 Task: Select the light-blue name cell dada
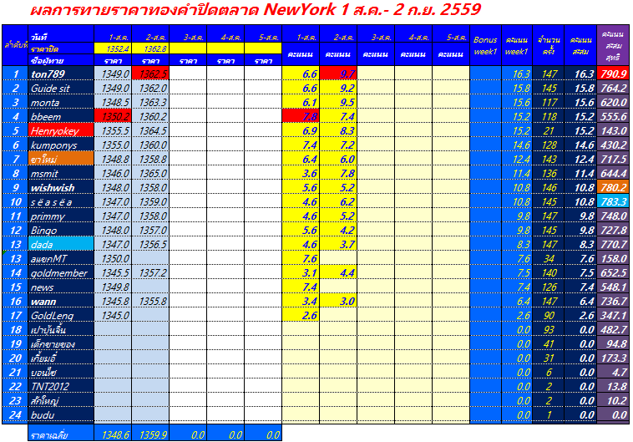coord(61,245)
